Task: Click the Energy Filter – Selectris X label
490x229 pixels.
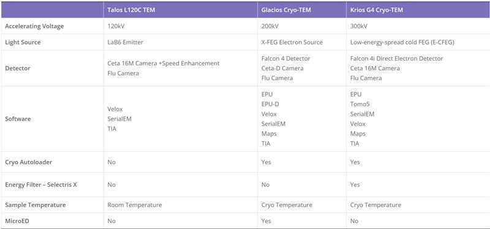Action: (41, 185)
